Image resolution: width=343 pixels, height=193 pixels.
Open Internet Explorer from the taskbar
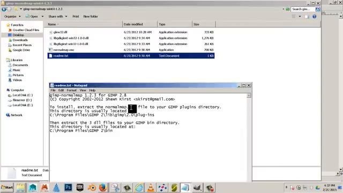coord(139,188)
